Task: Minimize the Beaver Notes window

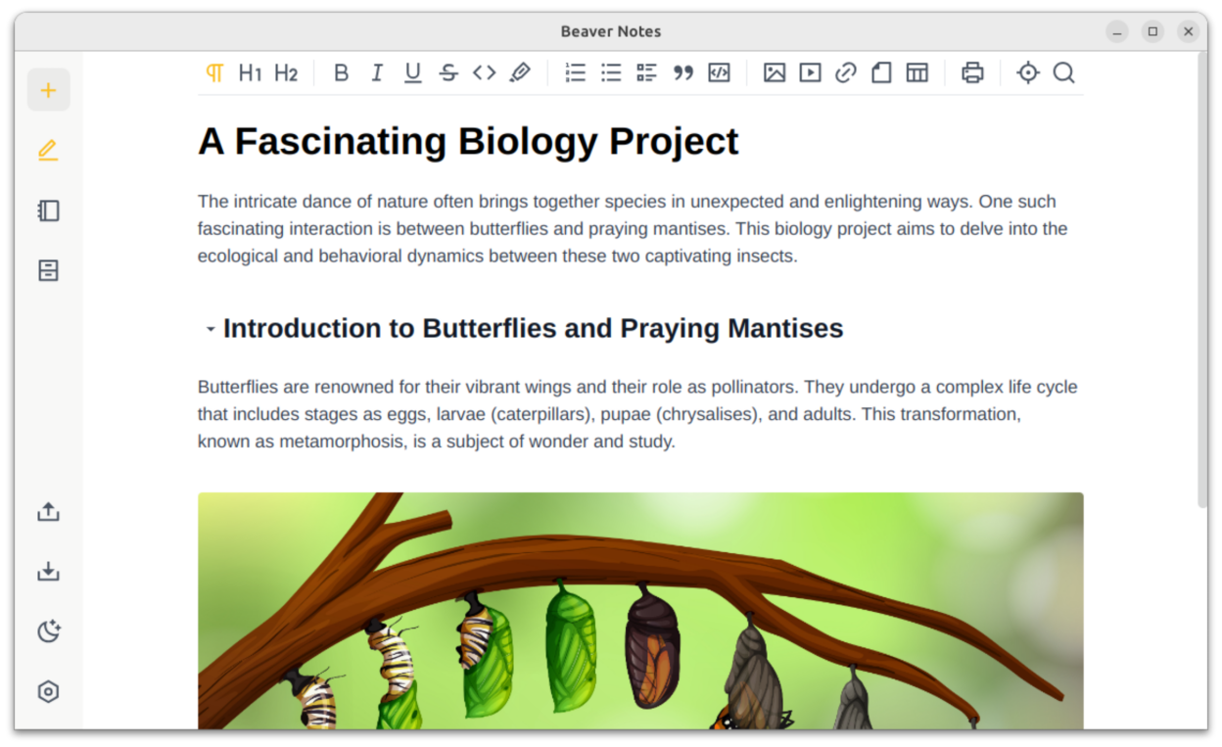Action: pyautogui.click(x=1117, y=31)
